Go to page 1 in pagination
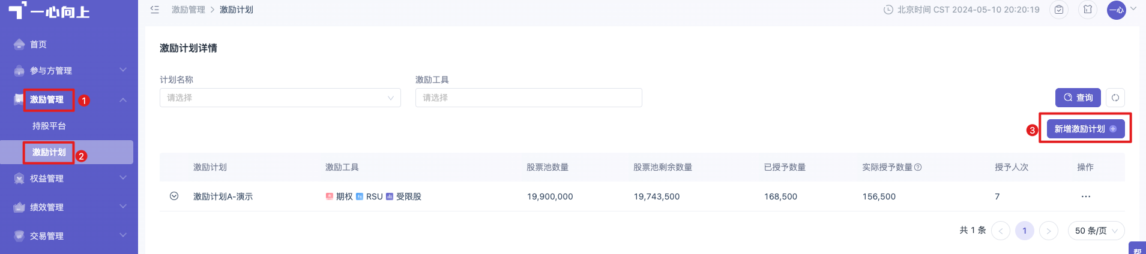The height and width of the screenshot is (254, 1146). (1025, 231)
